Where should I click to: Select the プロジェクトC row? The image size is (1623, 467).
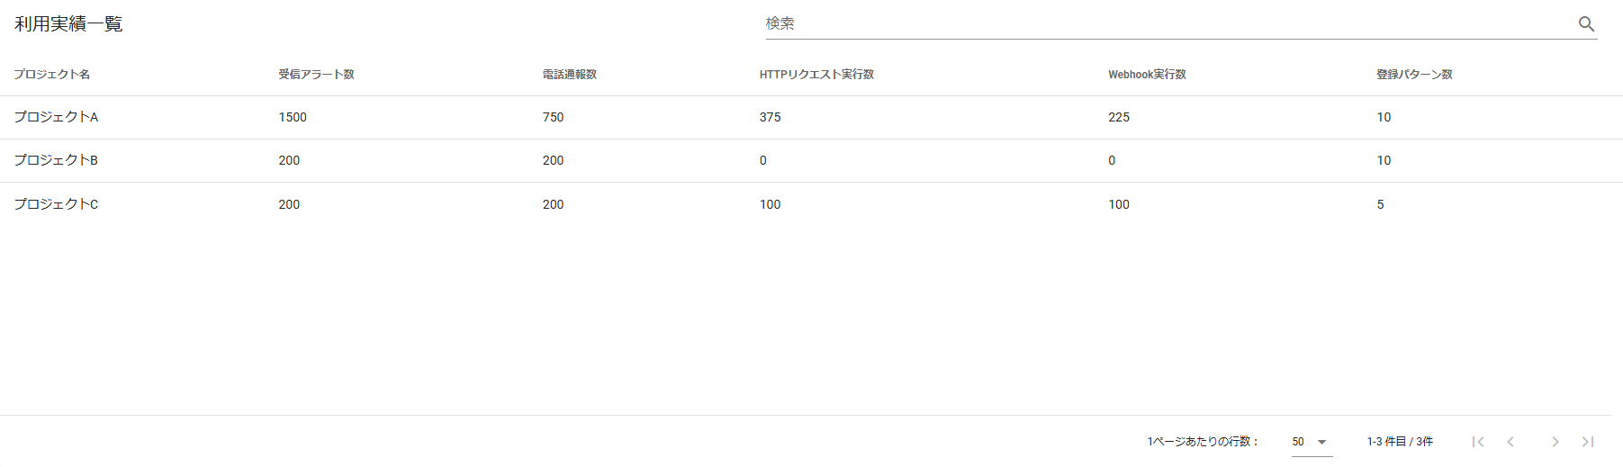[x=56, y=204]
